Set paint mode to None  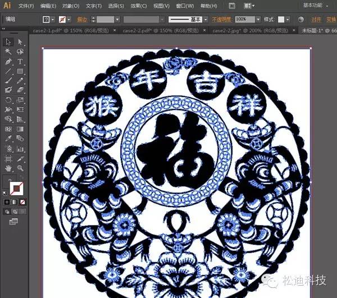pyautogui.click(x=22, y=202)
